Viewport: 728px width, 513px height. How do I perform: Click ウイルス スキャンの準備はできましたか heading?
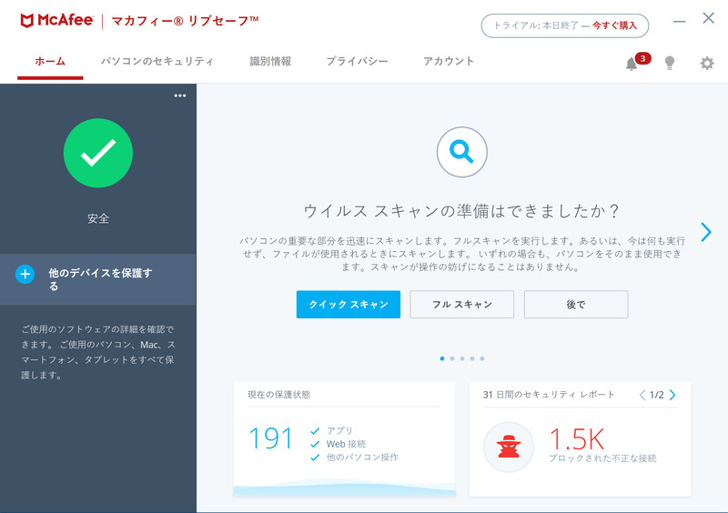click(461, 211)
